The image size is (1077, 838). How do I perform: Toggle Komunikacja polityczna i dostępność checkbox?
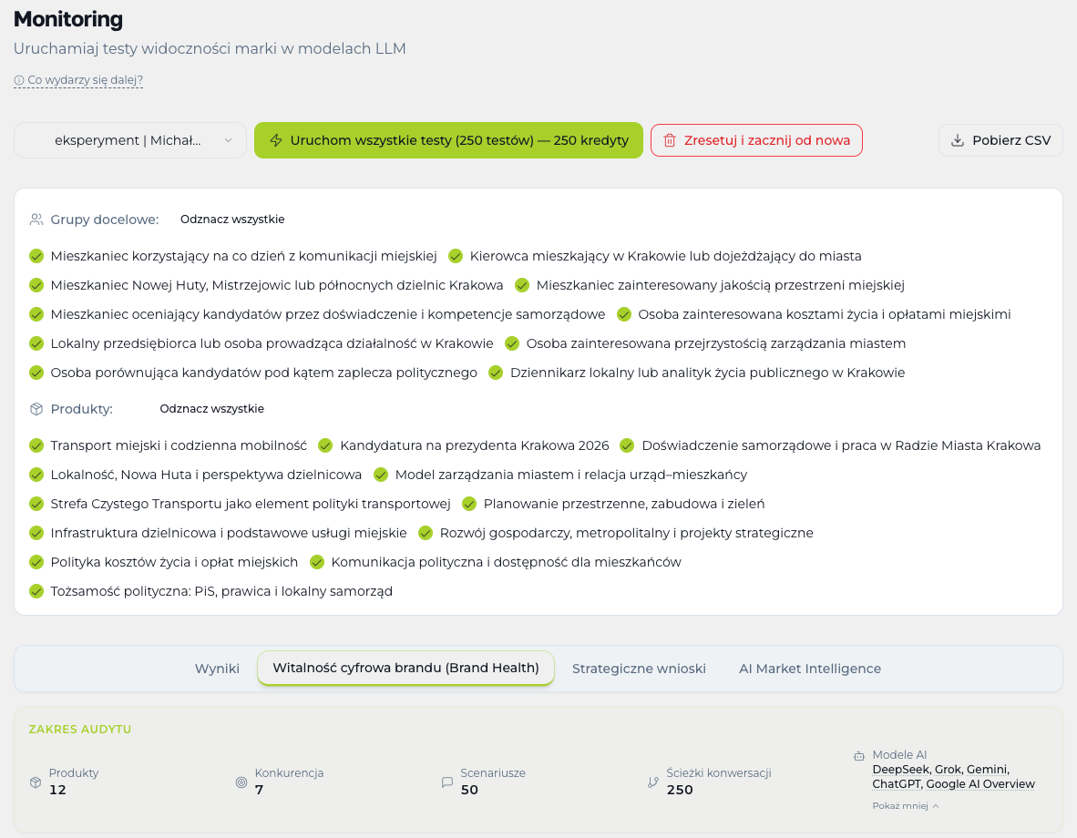coord(317,563)
